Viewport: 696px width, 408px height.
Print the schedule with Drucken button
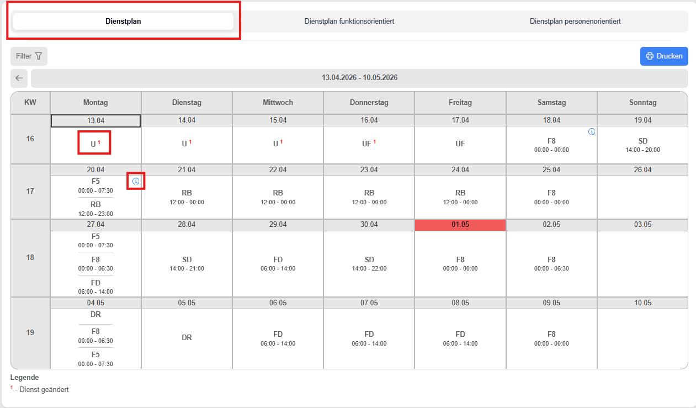[x=664, y=56]
